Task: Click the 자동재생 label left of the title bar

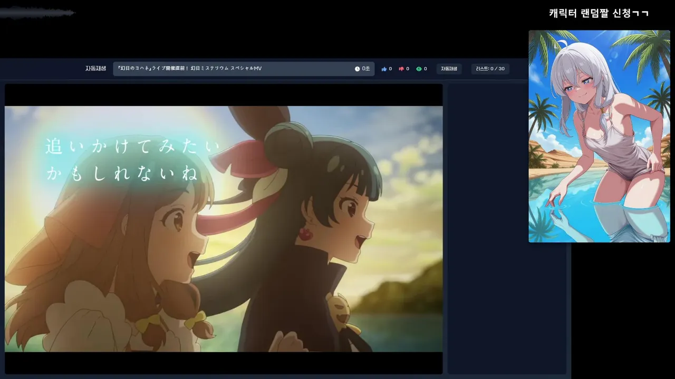Action: (96, 68)
